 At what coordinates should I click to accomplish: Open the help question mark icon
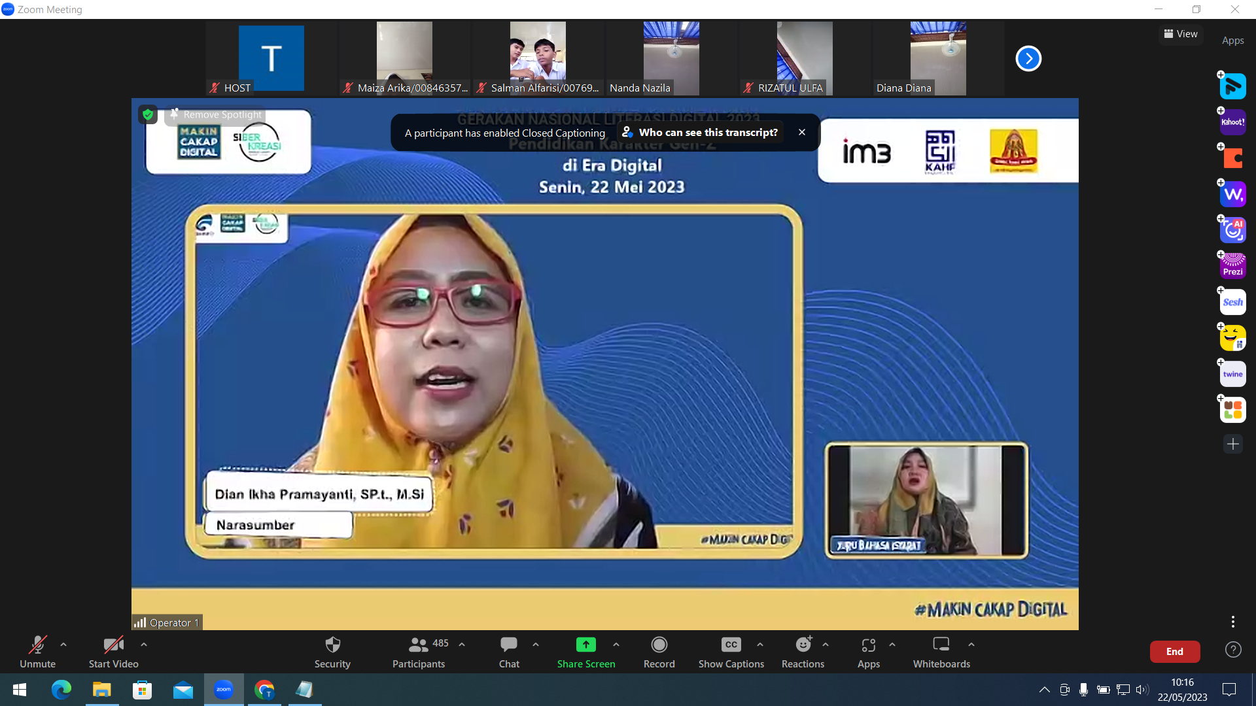(1233, 650)
